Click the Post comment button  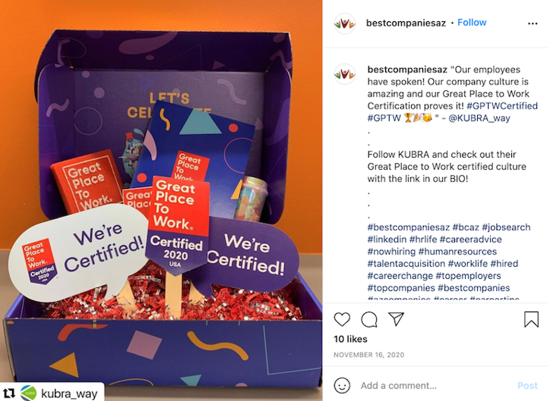pyautogui.click(x=527, y=386)
